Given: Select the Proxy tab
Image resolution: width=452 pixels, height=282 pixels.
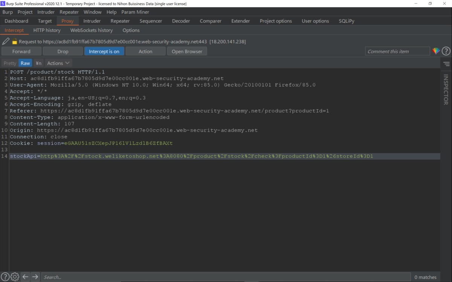Looking at the screenshot, I should (x=67, y=21).
